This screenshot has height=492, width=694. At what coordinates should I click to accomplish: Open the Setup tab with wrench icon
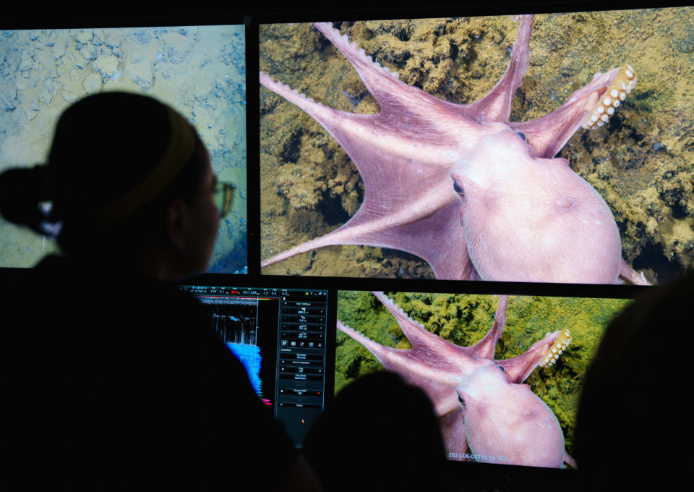(x=302, y=344)
